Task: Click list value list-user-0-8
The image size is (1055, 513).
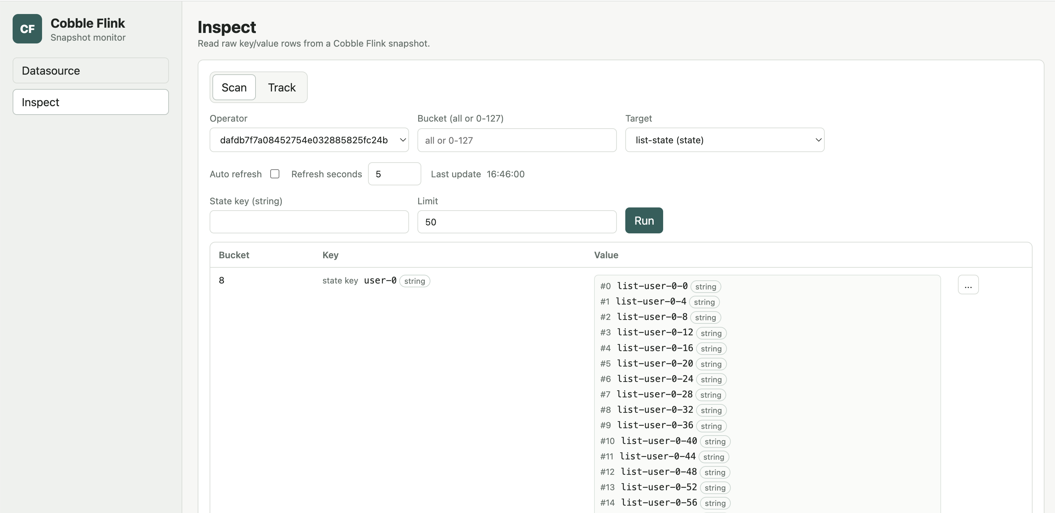Action: tap(652, 317)
